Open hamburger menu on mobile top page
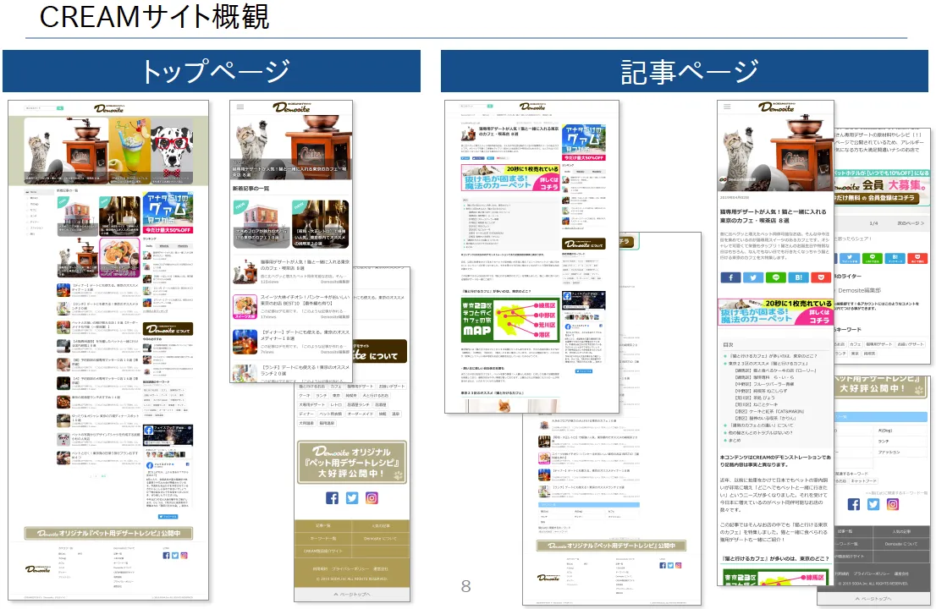The image size is (936, 609). (240, 107)
